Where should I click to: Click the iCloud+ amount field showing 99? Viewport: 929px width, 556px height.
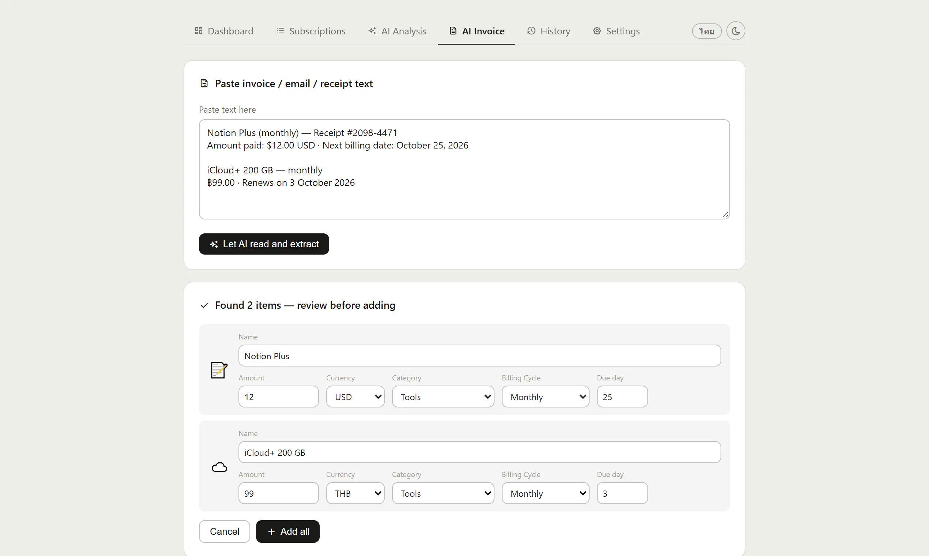click(x=278, y=493)
